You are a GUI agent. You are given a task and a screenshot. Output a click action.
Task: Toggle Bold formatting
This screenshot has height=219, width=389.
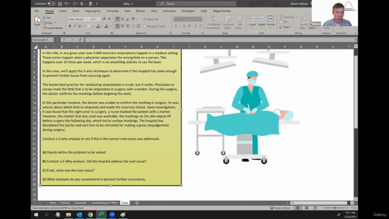[x=70, y=26]
